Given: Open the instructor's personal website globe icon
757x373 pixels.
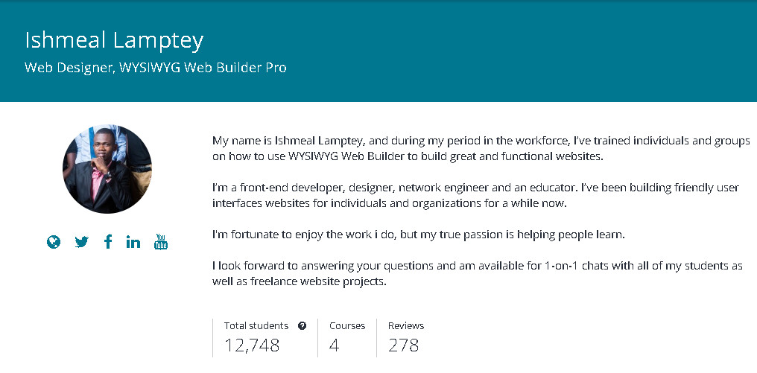Looking at the screenshot, I should (54, 242).
